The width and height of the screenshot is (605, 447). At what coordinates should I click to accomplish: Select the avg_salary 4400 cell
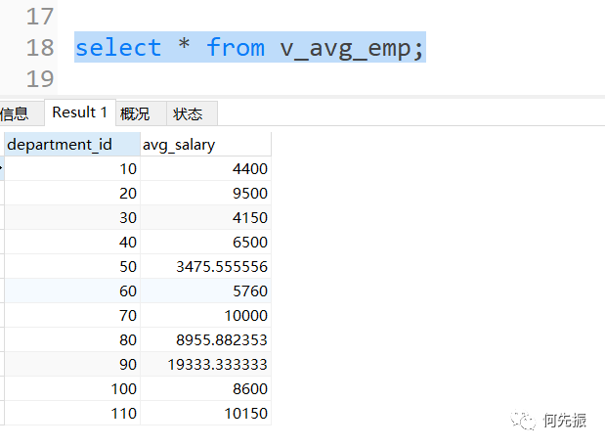(x=205, y=168)
